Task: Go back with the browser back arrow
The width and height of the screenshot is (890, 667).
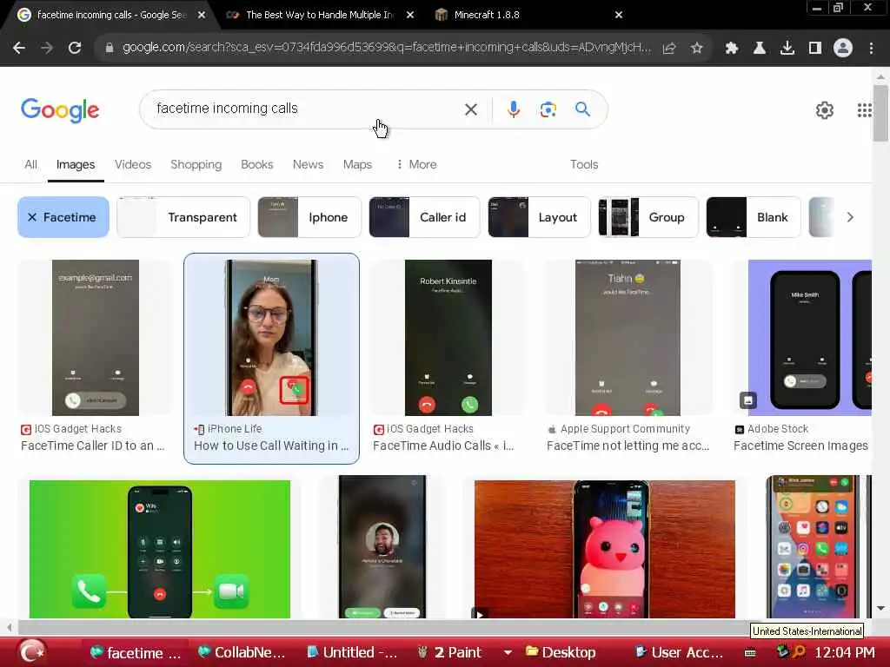Action: (x=19, y=48)
